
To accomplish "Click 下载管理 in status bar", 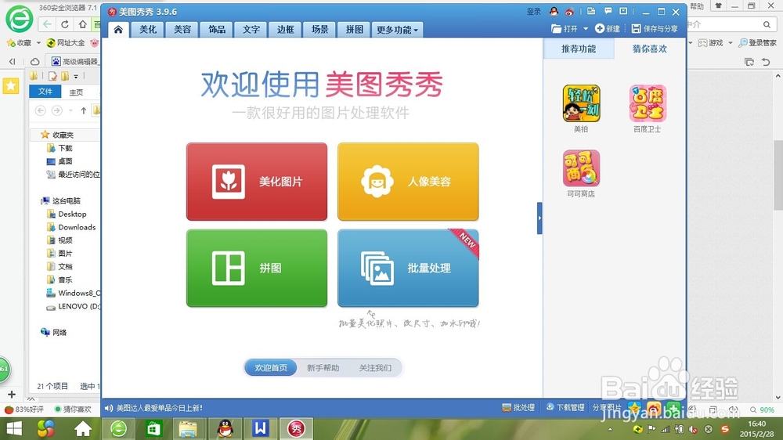I will (x=565, y=408).
